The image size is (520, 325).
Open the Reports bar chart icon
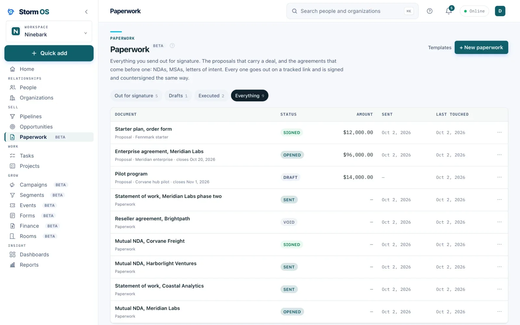pos(12,265)
